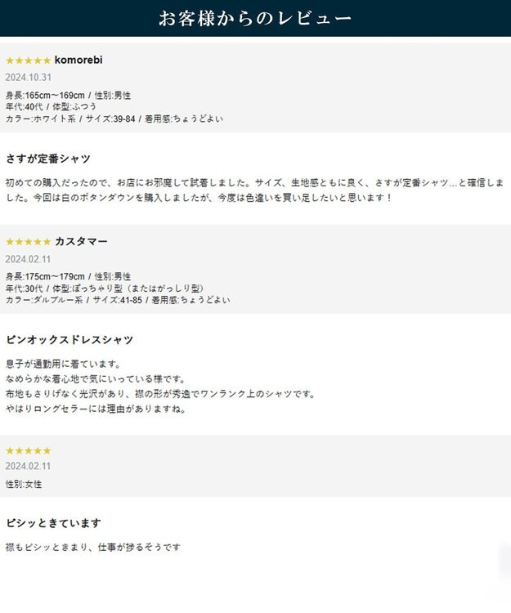Click the review date 2024.10.31
Screen dimensions: 511x613
coord(28,78)
